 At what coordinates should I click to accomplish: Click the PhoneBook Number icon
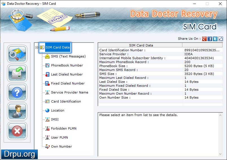[x=47, y=65]
